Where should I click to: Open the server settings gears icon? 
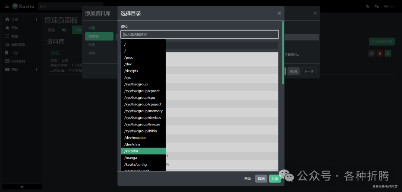click(x=377, y=6)
